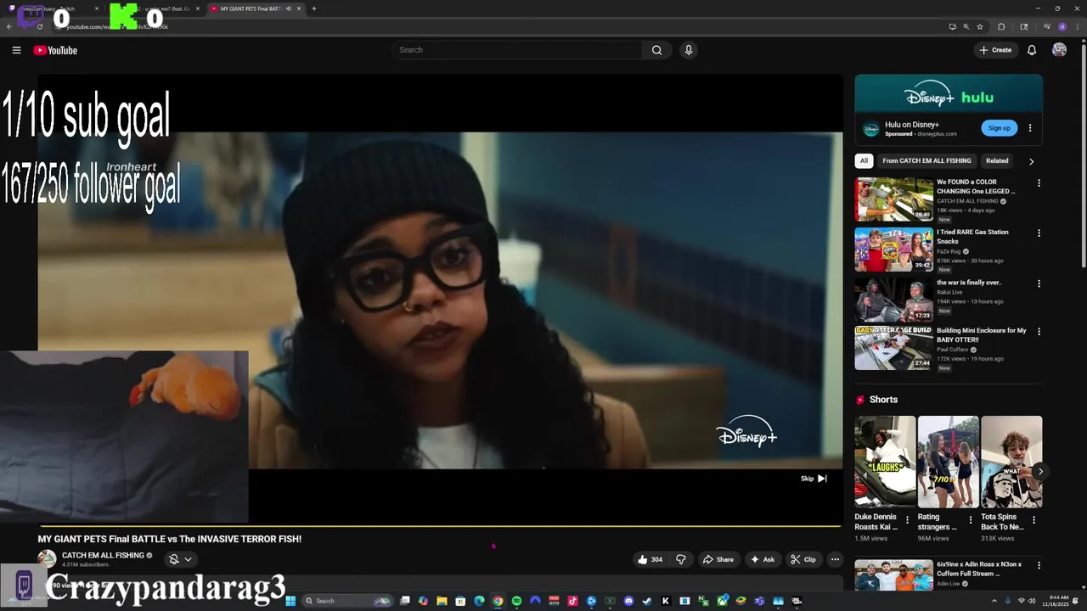The height and width of the screenshot is (611, 1087).
Task: Click the search magnifier button
Action: pos(656,50)
